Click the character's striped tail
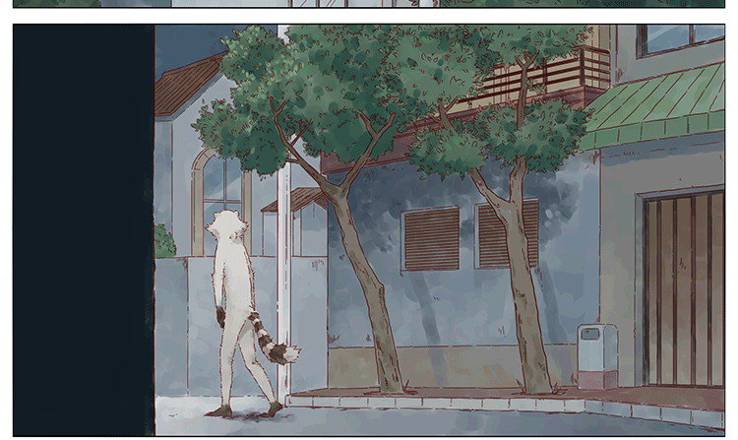Image resolution: width=738 pixels, height=440 pixels. click(x=267, y=334)
